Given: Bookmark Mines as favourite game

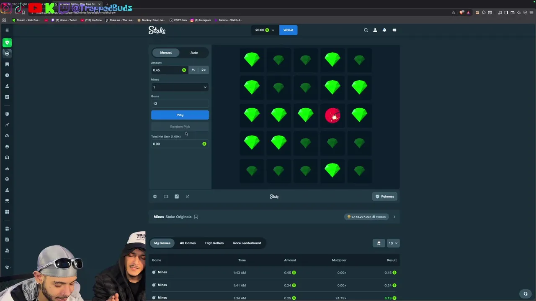Looking at the screenshot, I should click(x=196, y=217).
